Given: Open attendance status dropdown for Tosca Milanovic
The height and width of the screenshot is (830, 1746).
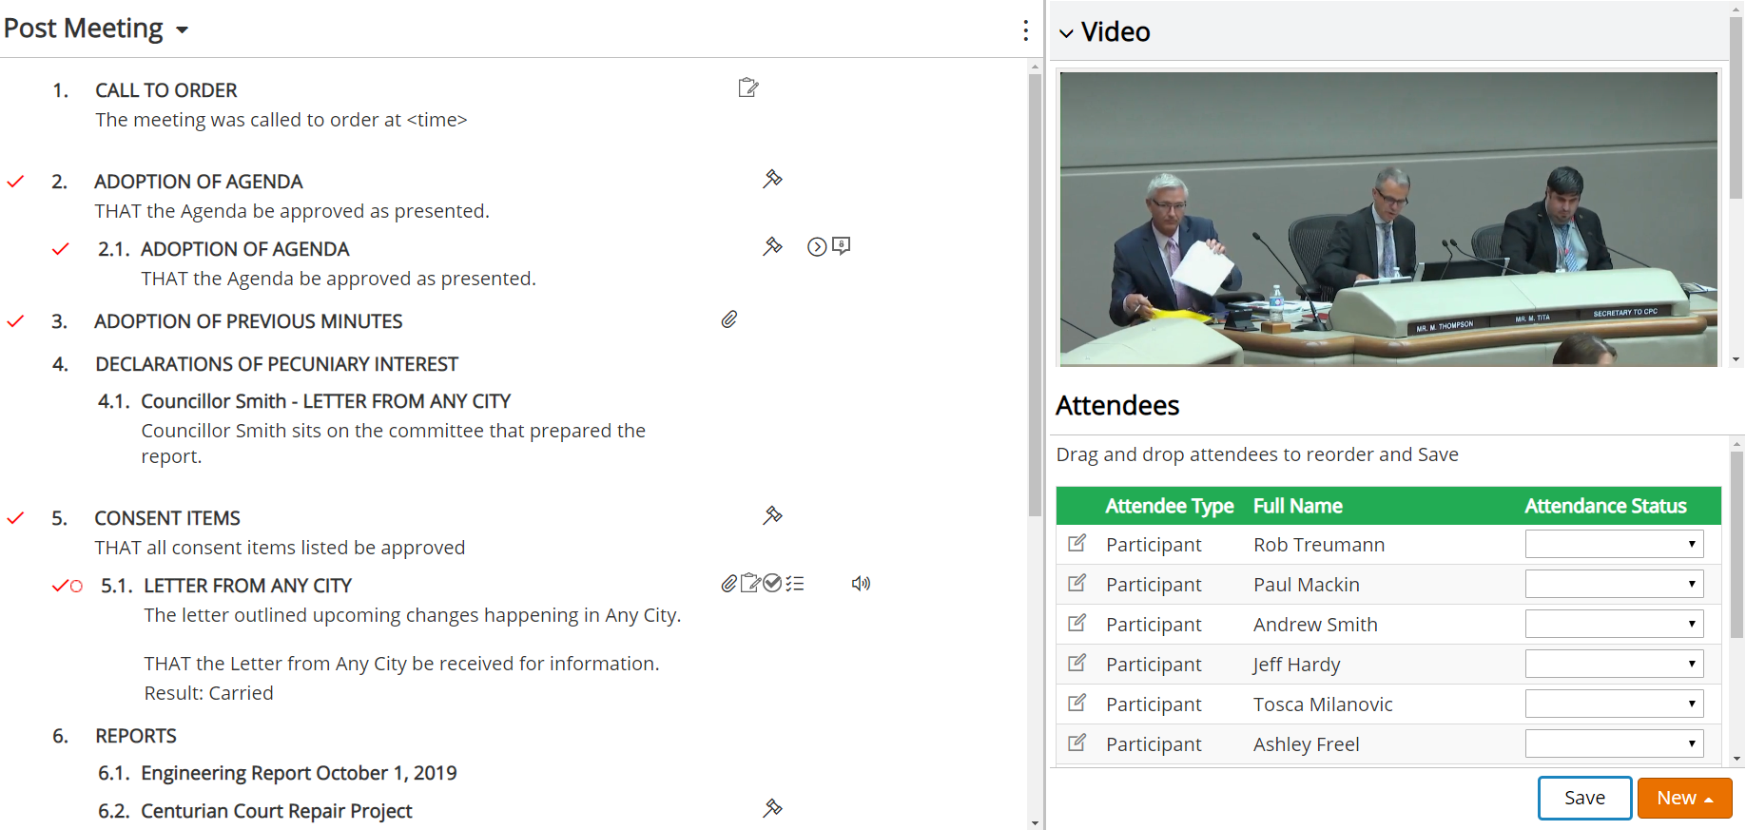Looking at the screenshot, I should click(1614, 704).
